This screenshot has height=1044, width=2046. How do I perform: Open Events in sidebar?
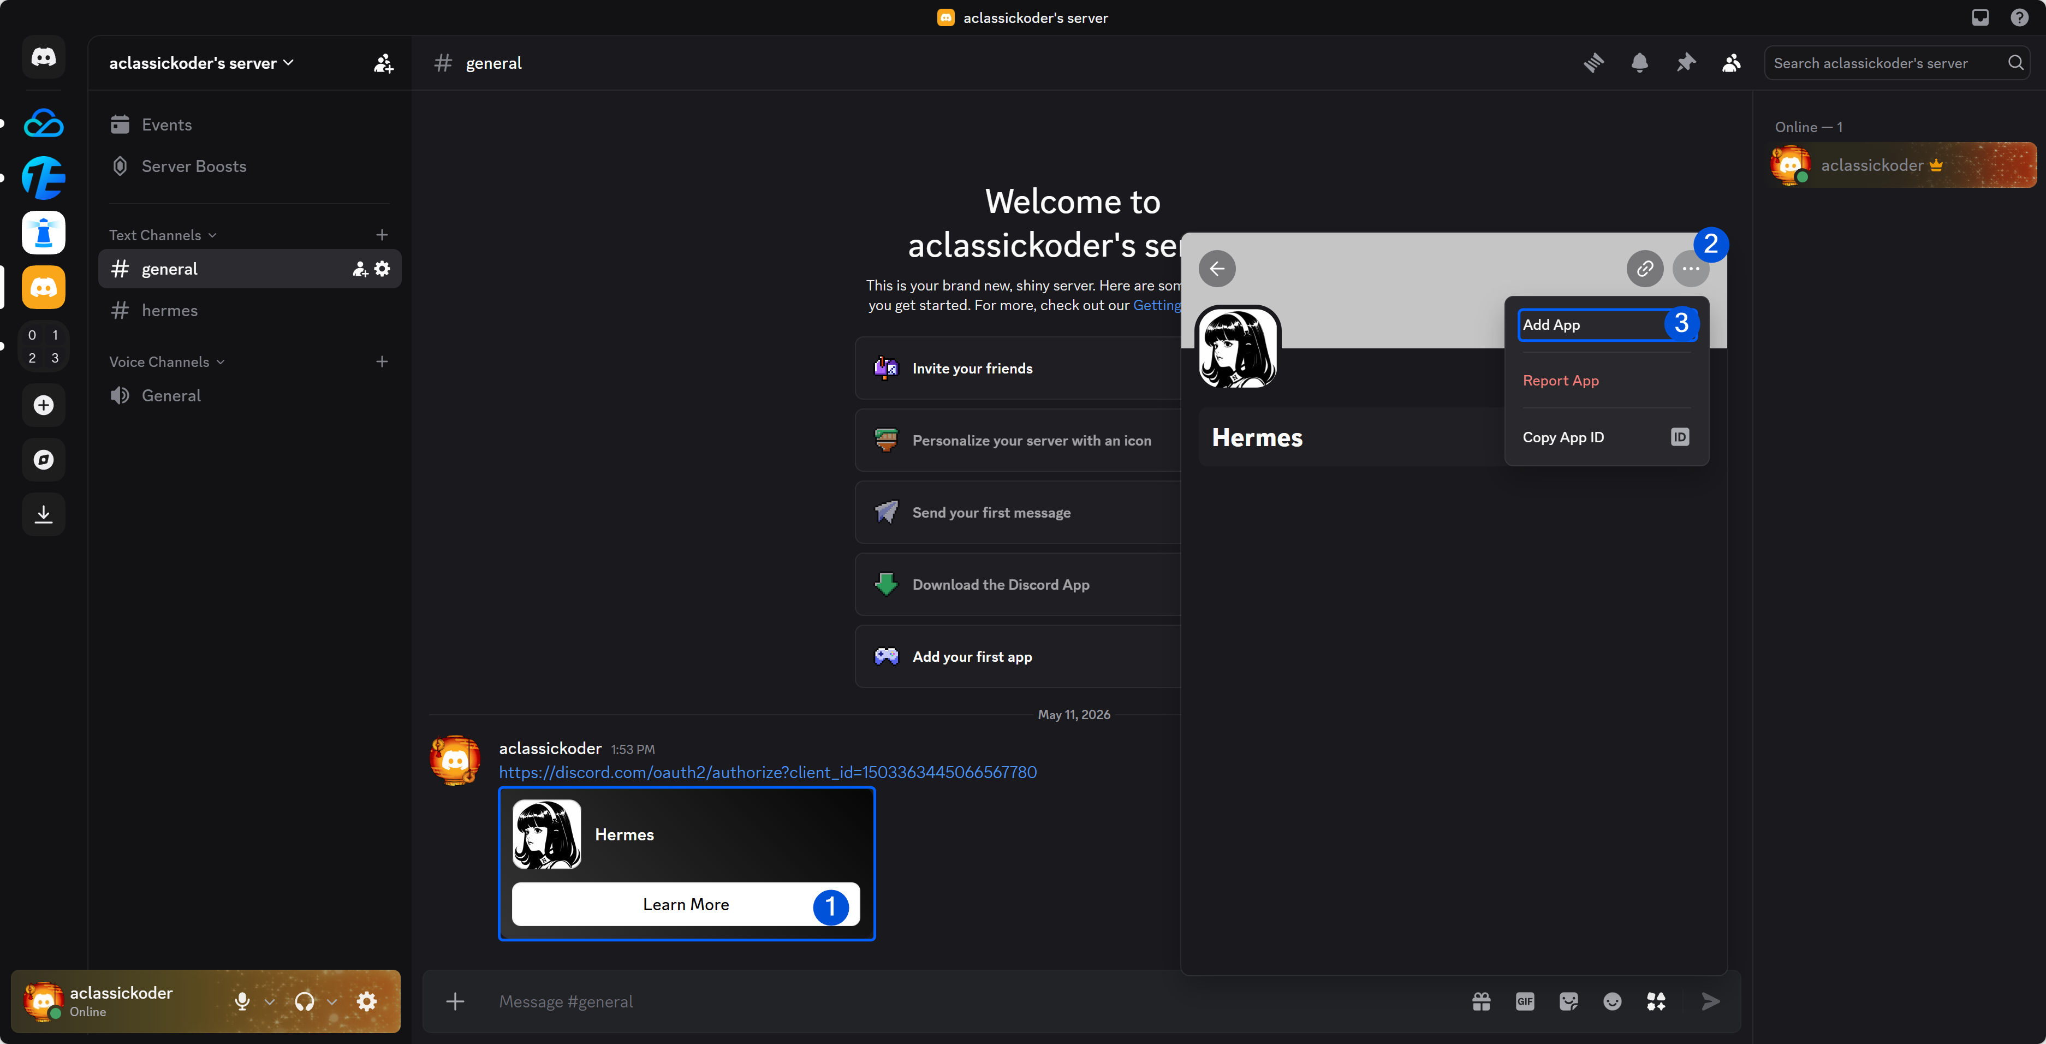pyautogui.click(x=249, y=124)
